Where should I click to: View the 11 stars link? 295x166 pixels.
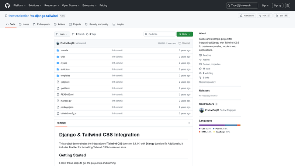point(205,69)
